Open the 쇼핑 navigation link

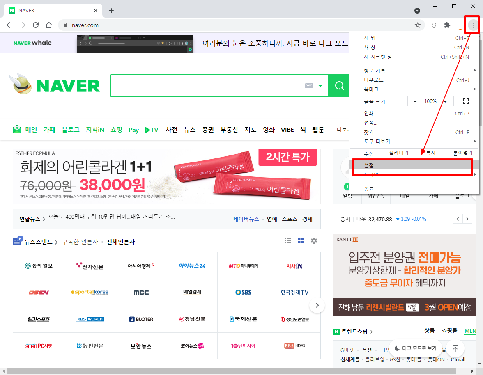coord(117,130)
